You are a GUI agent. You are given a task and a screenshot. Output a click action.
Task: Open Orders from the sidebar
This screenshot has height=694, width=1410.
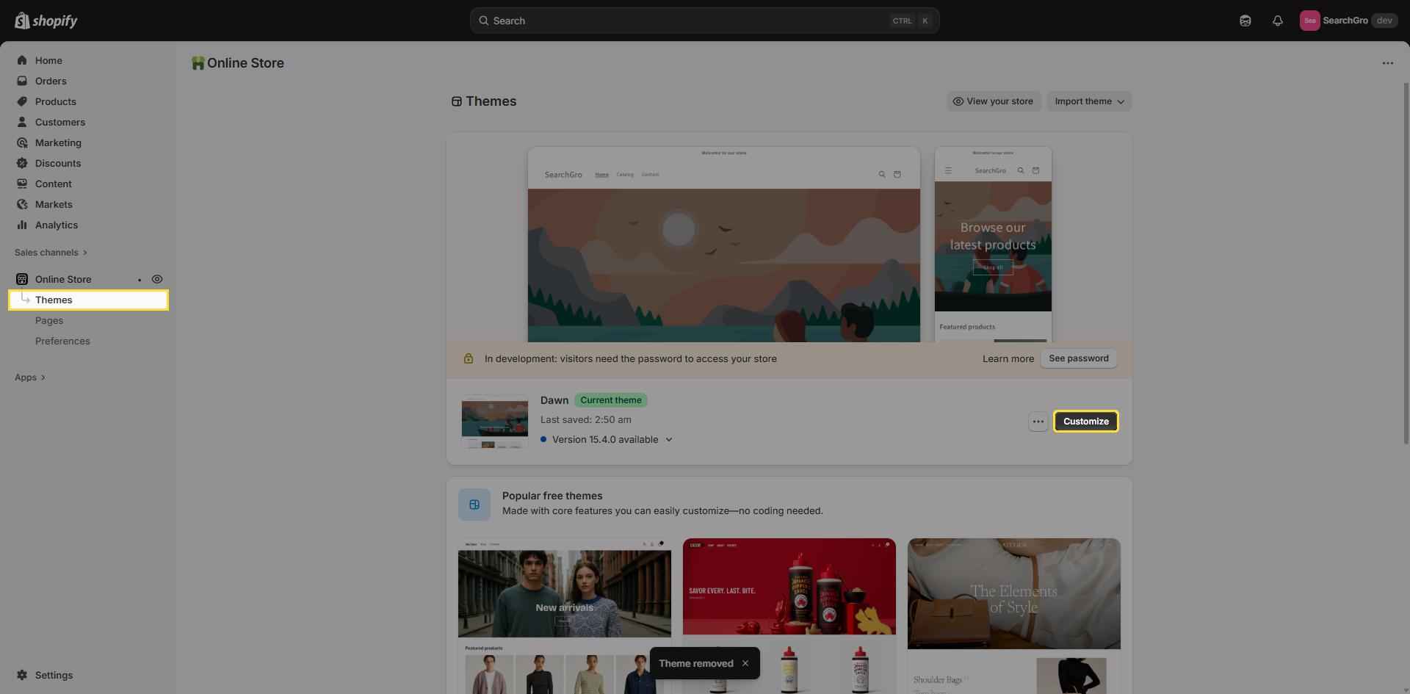(50, 81)
